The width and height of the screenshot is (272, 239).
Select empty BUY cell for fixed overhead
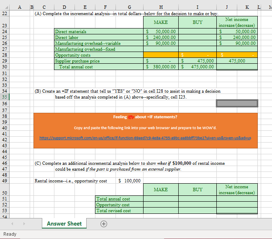click(x=198, y=49)
